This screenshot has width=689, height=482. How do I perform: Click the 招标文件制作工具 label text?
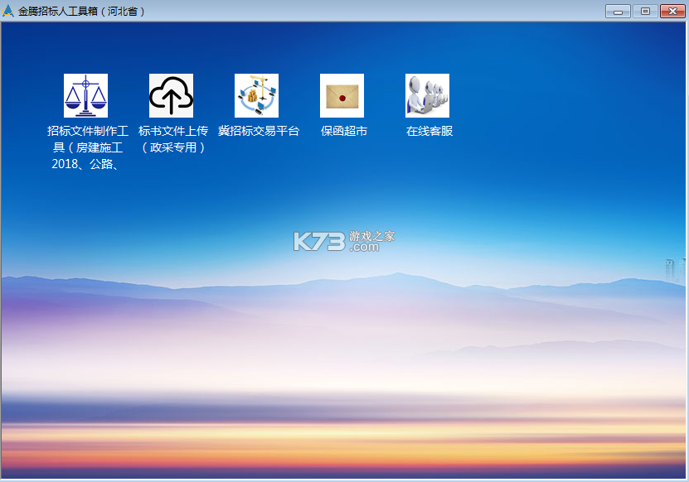(x=87, y=147)
